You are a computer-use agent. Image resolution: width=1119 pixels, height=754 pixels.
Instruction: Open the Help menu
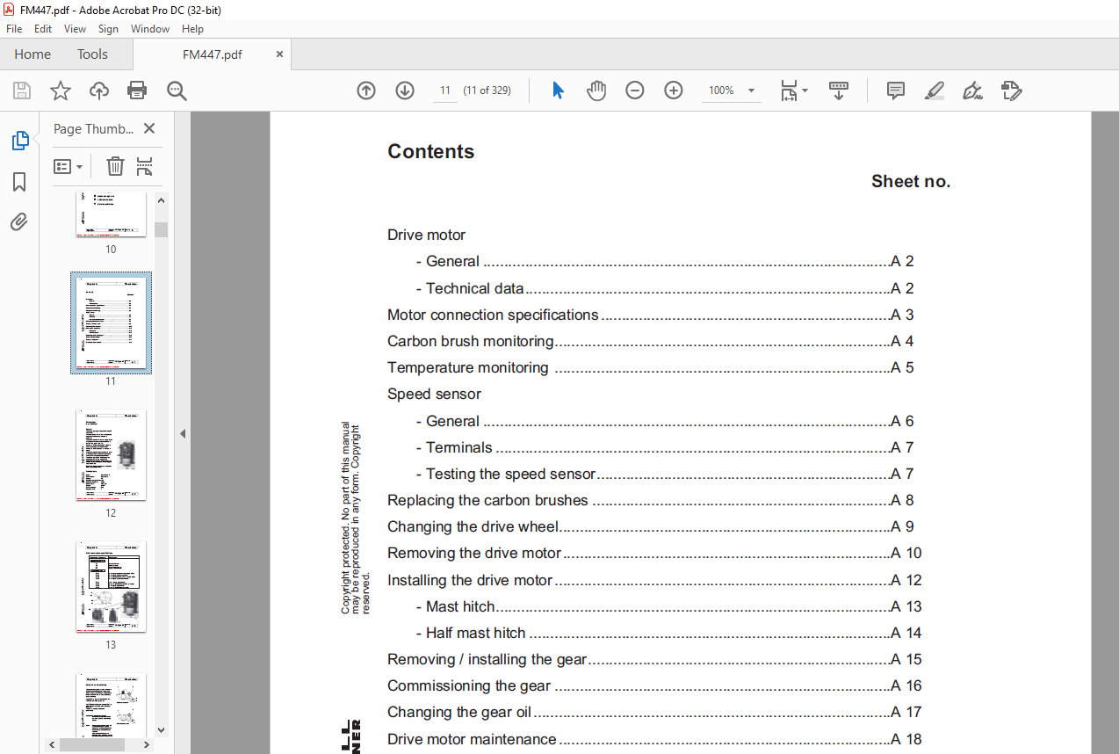tap(192, 29)
